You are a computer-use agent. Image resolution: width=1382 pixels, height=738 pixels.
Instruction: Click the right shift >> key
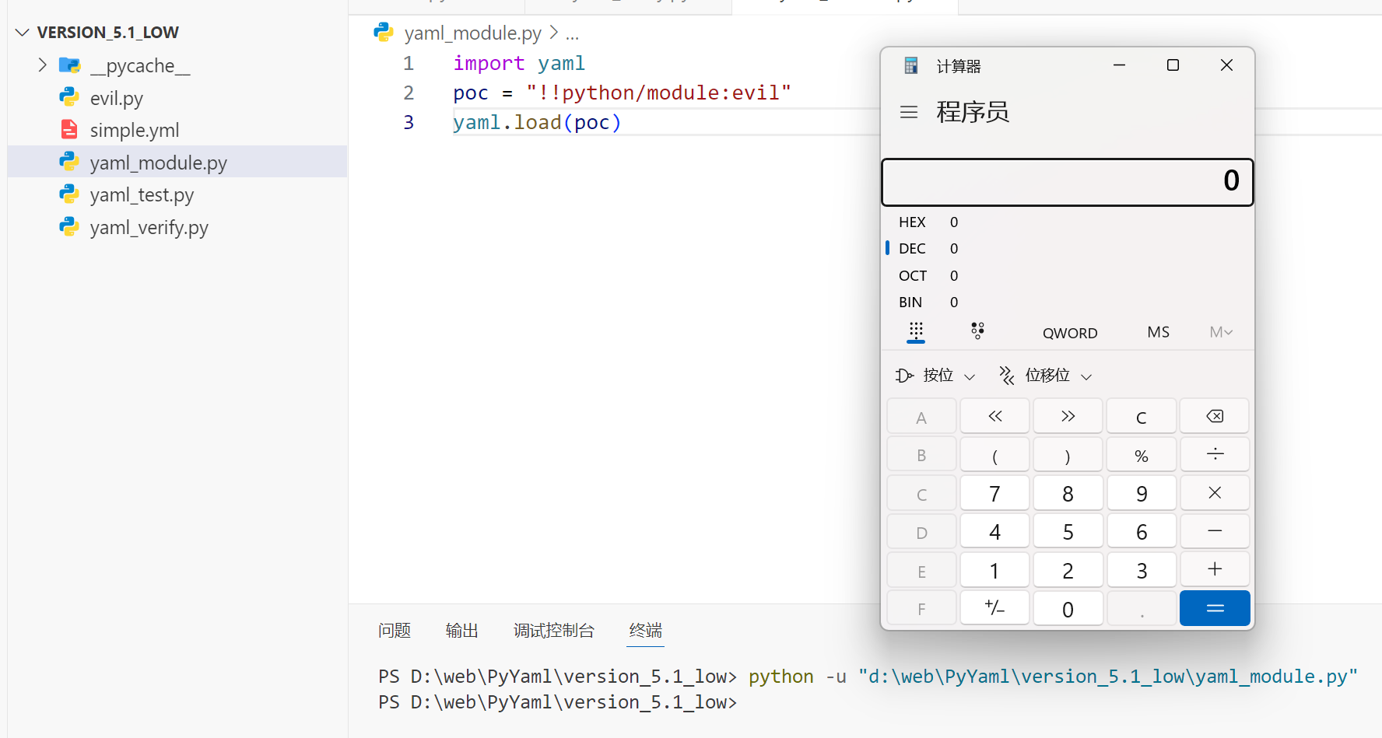click(1068, 416)
